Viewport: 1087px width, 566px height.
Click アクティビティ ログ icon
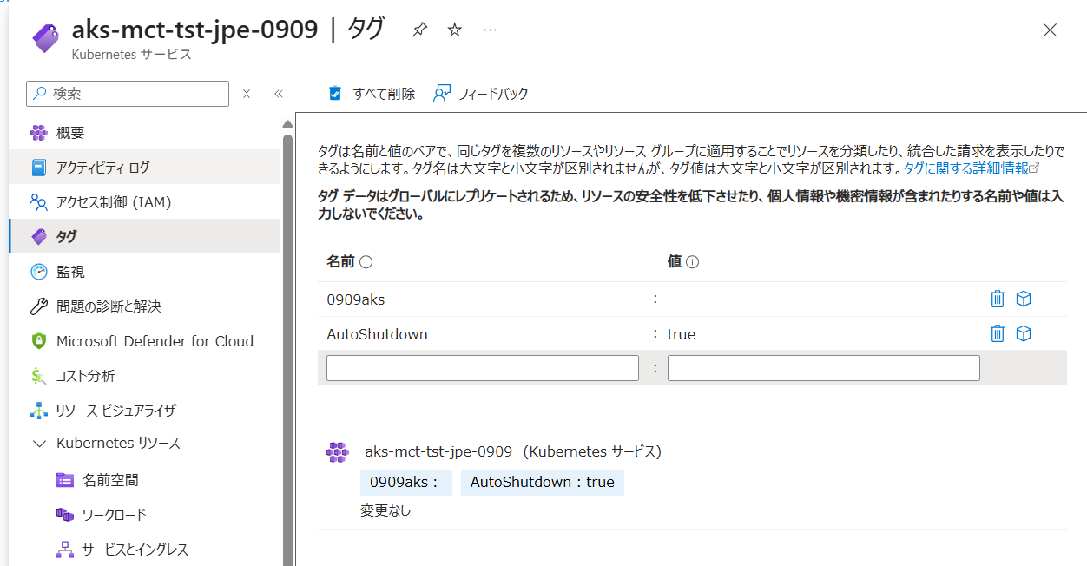pyautogui.click(x=38, y=168)
